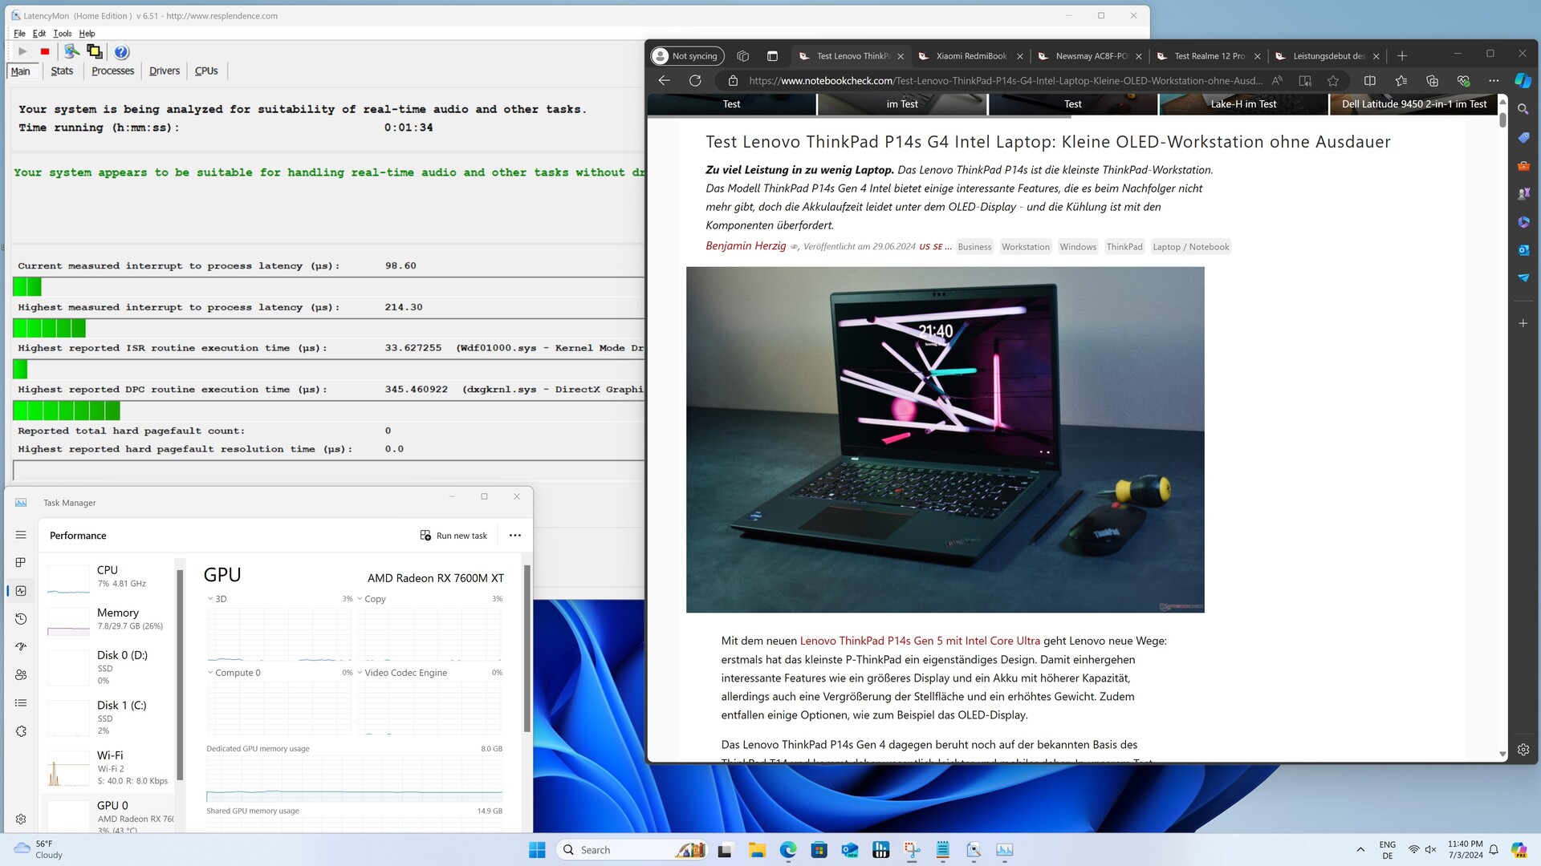Open Task Manager settings gear
The height and width of the screenshot is (866, 1541).
[x=21, y=819]
